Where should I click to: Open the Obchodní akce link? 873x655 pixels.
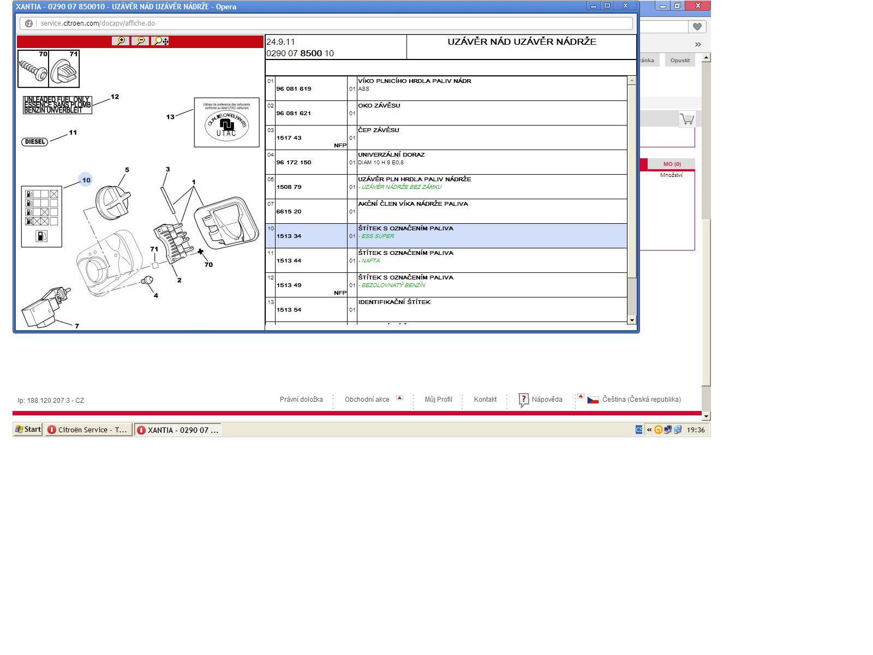click(x=367, y=400)
